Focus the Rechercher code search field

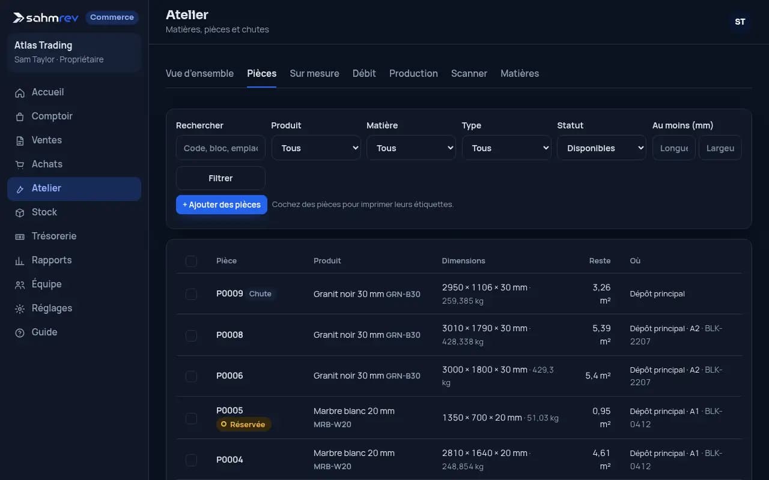[220, 148]
